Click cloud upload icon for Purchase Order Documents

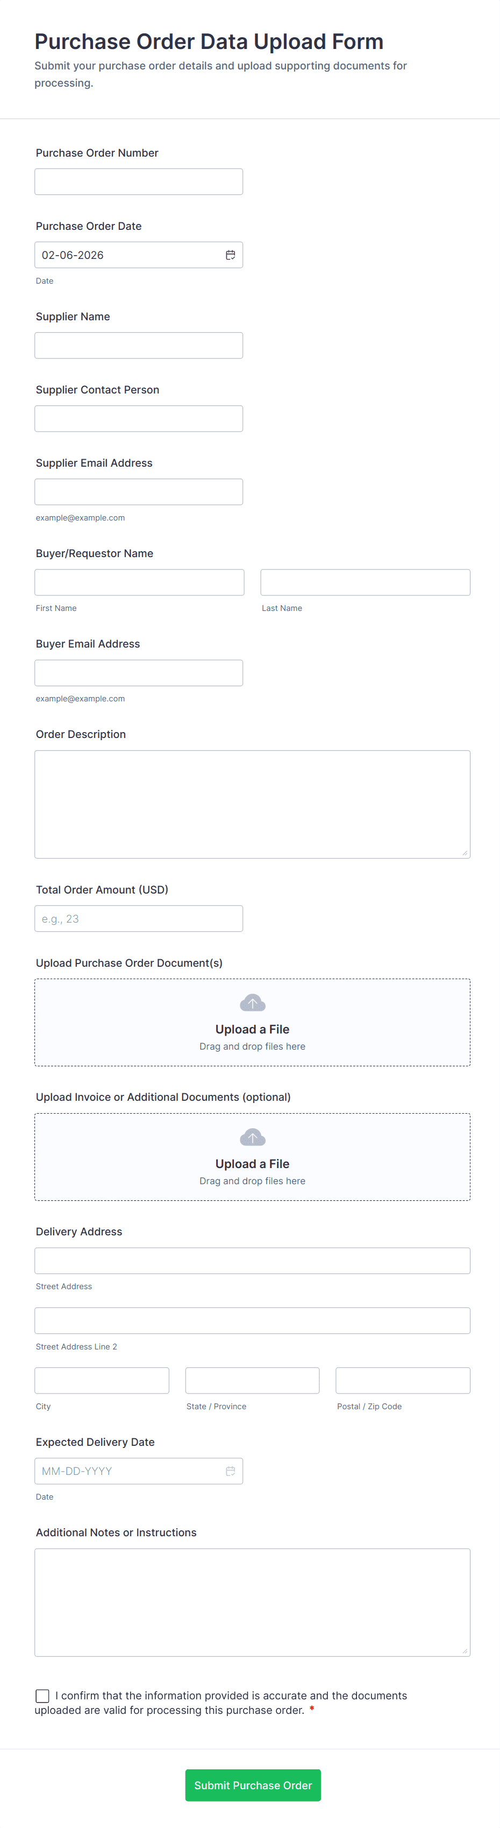253,1003
